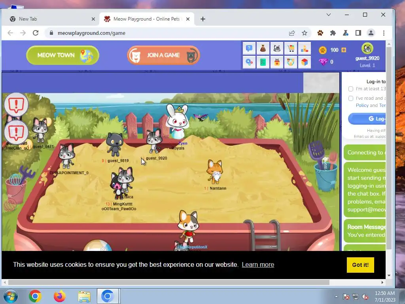Image resolution: width=405 pixels, height=304 pixels.
Task: Click the Got it! cookie button
Action: click(360, 265)
